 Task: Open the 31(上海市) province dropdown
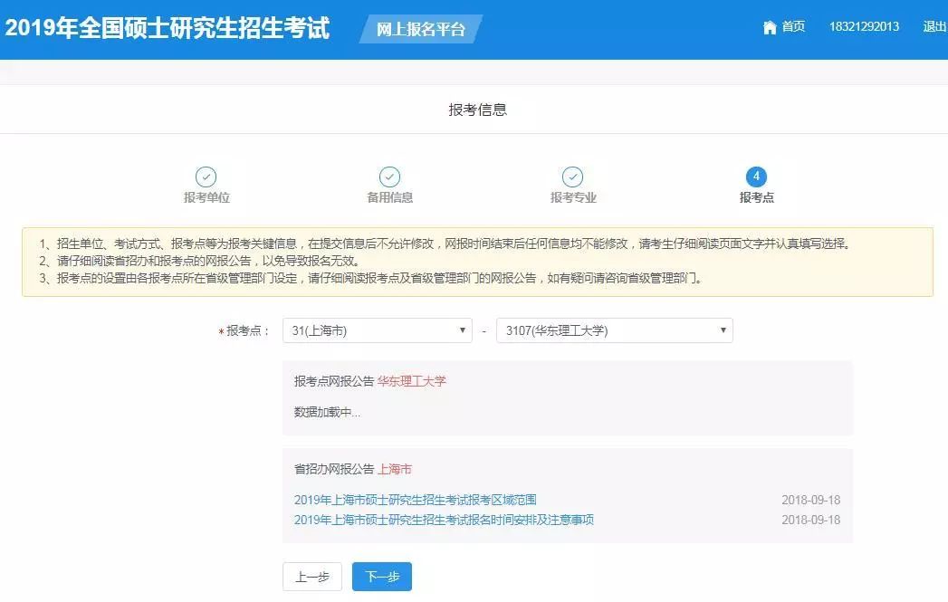coord(377,331)
